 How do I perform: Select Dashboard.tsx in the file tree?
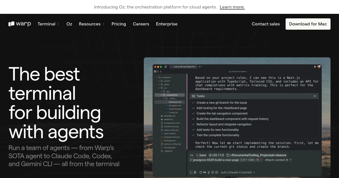coord(175,102)
